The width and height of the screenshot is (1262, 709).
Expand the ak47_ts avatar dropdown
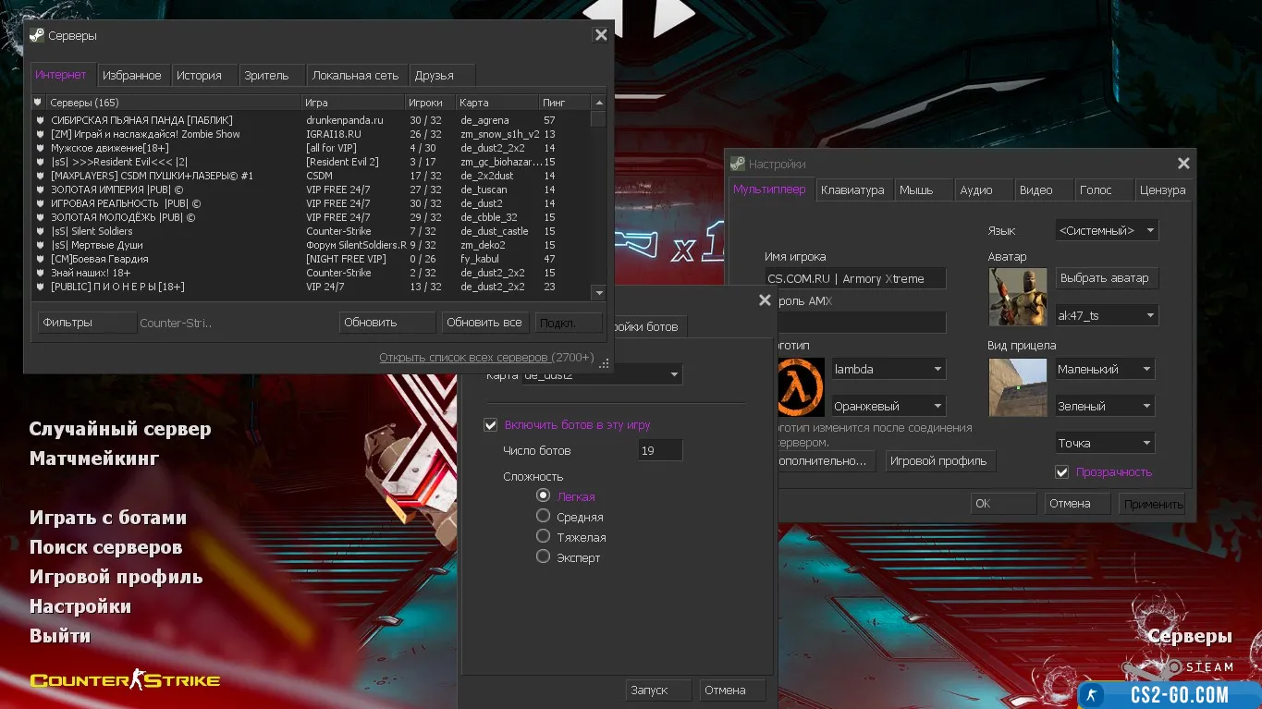click(x=1106, y=316)
